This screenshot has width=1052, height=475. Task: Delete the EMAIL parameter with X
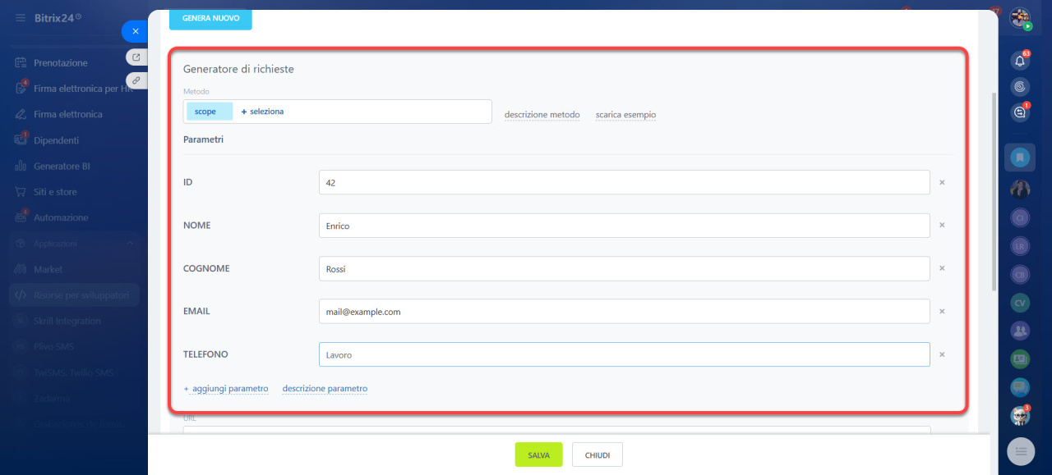942,312
